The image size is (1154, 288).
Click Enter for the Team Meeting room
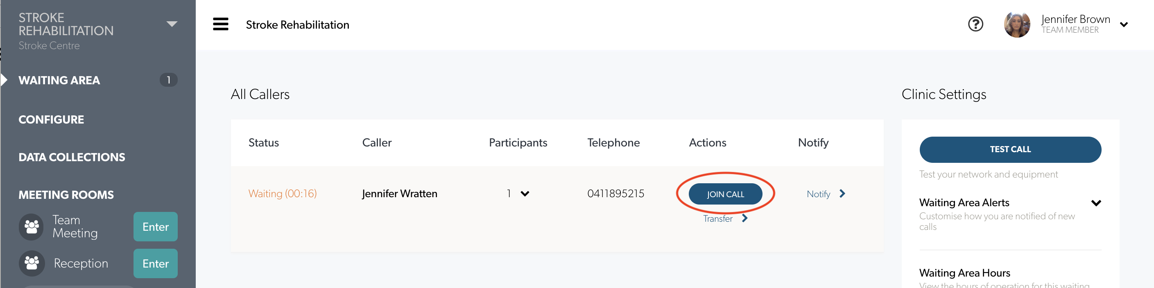[x=156, y=227]
